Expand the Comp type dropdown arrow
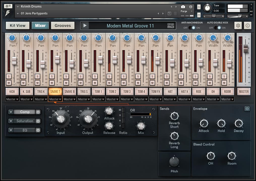The width and height of the screenshot is (256, 181). tap(11, 112)
